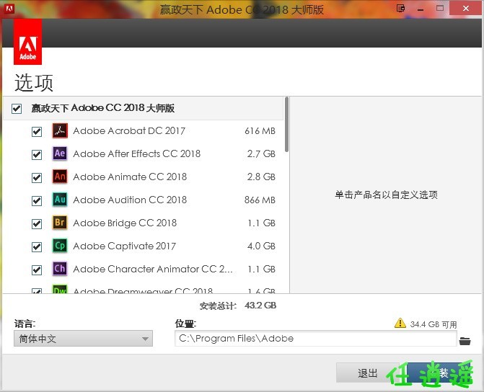The image size is (484, 392).
Task: Click the After Effects Ae icon
Action: (60, 153)
